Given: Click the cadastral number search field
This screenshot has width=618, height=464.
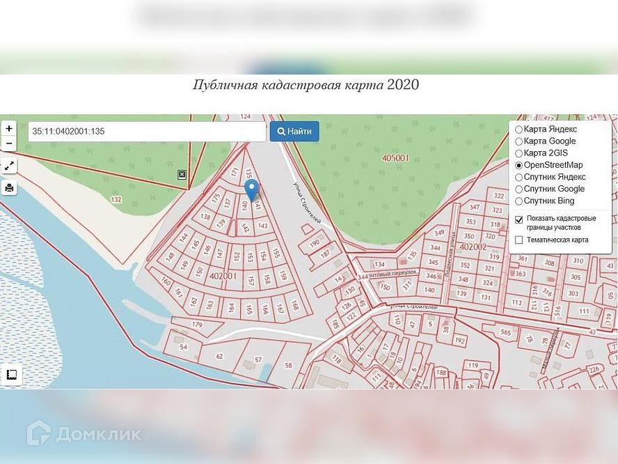Looking at the screenshot, I should click(147, 132).
